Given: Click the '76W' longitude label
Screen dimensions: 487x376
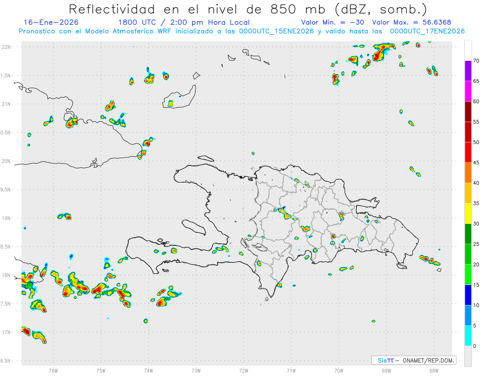Looking at the screenshot, I should [x=53, y=370].
